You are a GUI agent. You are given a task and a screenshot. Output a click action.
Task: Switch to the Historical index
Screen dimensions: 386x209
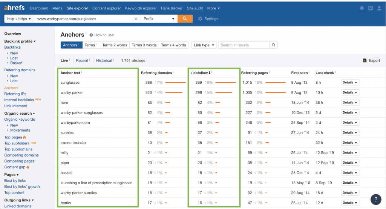pos(104,60)
